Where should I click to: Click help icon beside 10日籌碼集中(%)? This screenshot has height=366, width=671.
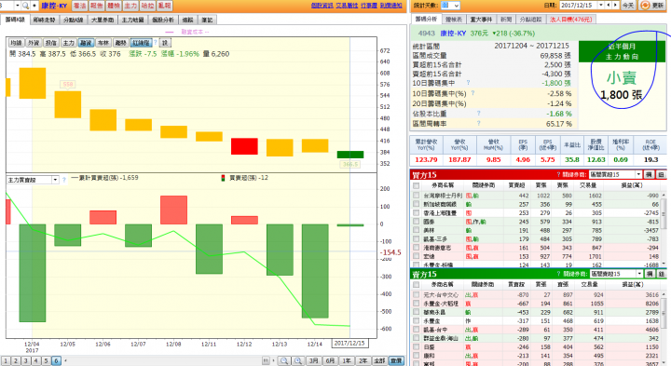(x=472, y=93)
